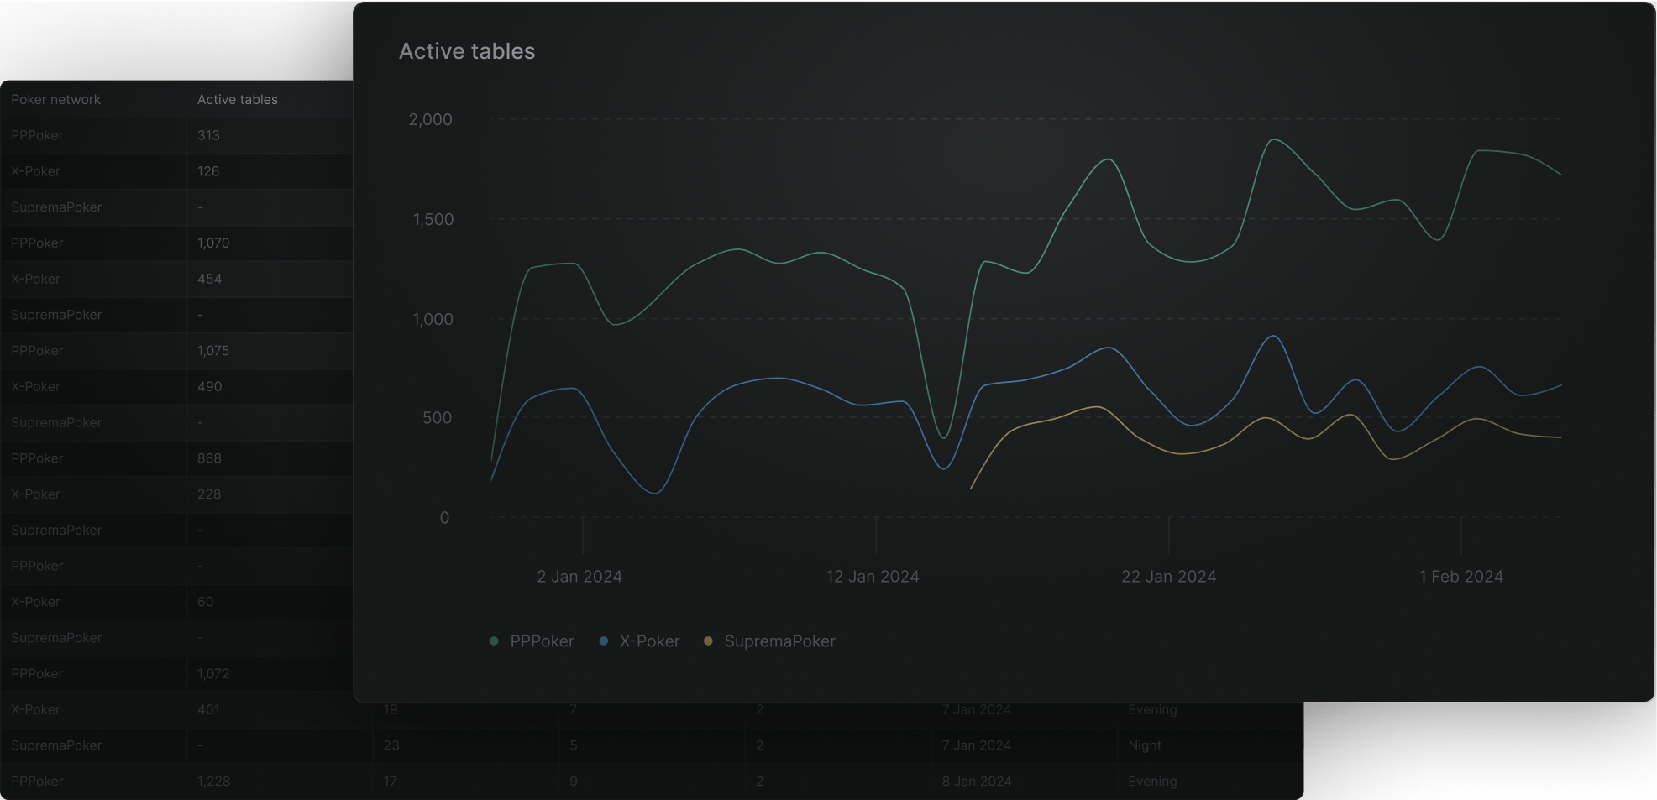Select the table cell with value 868
This screenshot has height=800, width=1657.
pyautogui.click(x=209, y=458)
